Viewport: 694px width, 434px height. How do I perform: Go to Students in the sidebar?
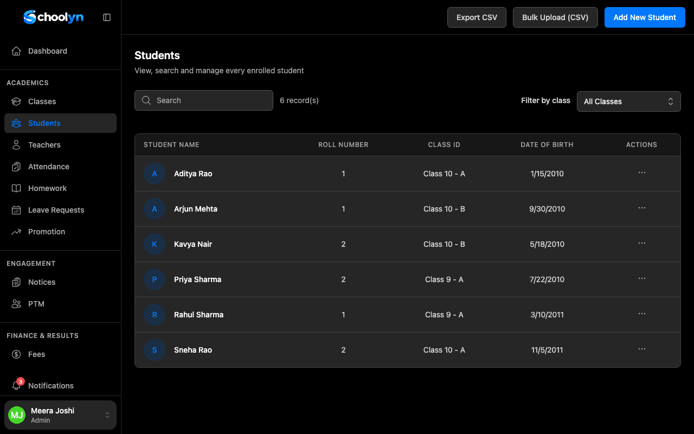tap(60, 123)
